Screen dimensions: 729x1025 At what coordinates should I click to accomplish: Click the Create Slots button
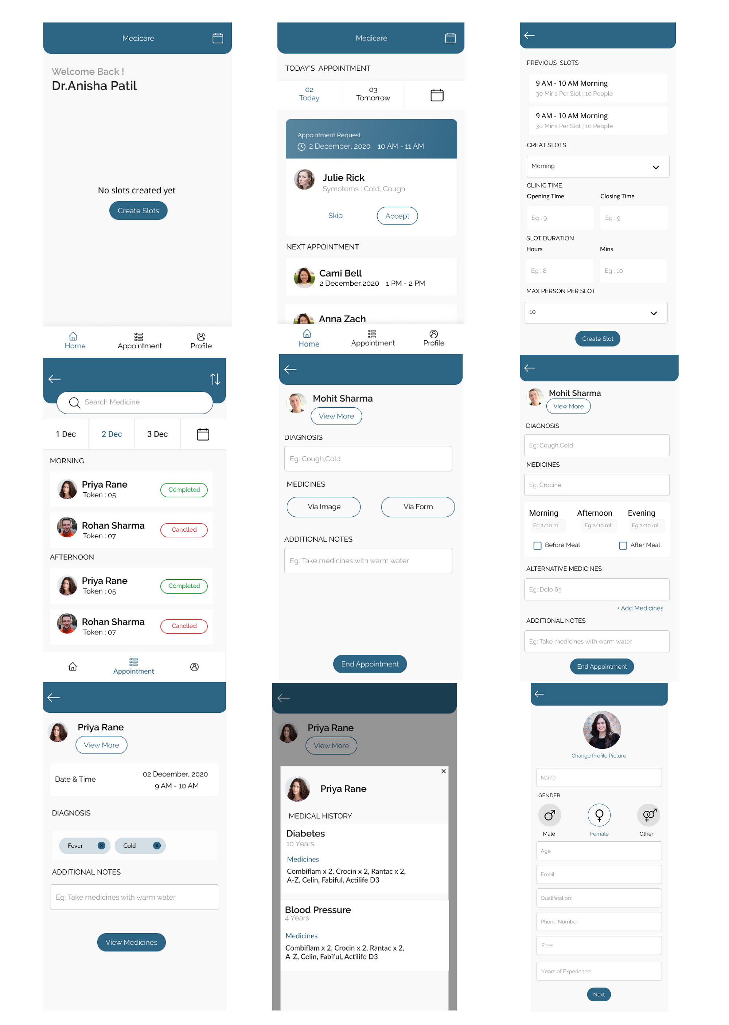point(138,211)
